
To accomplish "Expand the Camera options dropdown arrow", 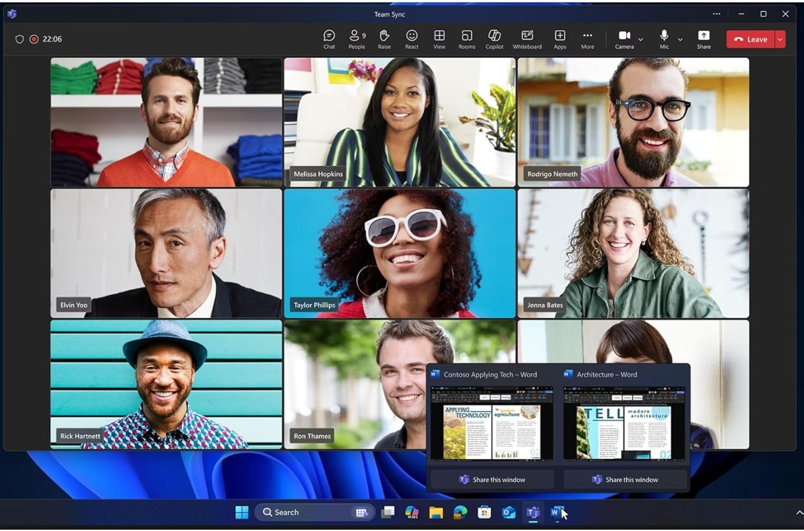I will 641,40.
